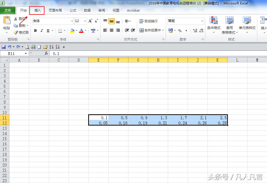The width and height of the screenshot is (267, 183).
Task: Toggle 自动换行 wrap text
Action: (149, 21)
